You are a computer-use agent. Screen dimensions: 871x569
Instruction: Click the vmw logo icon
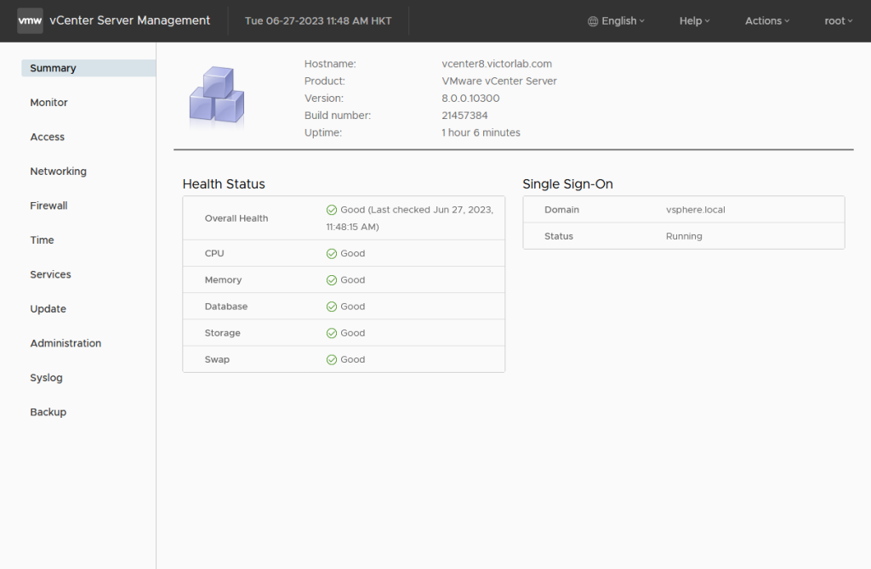click(x=30, y=20)
